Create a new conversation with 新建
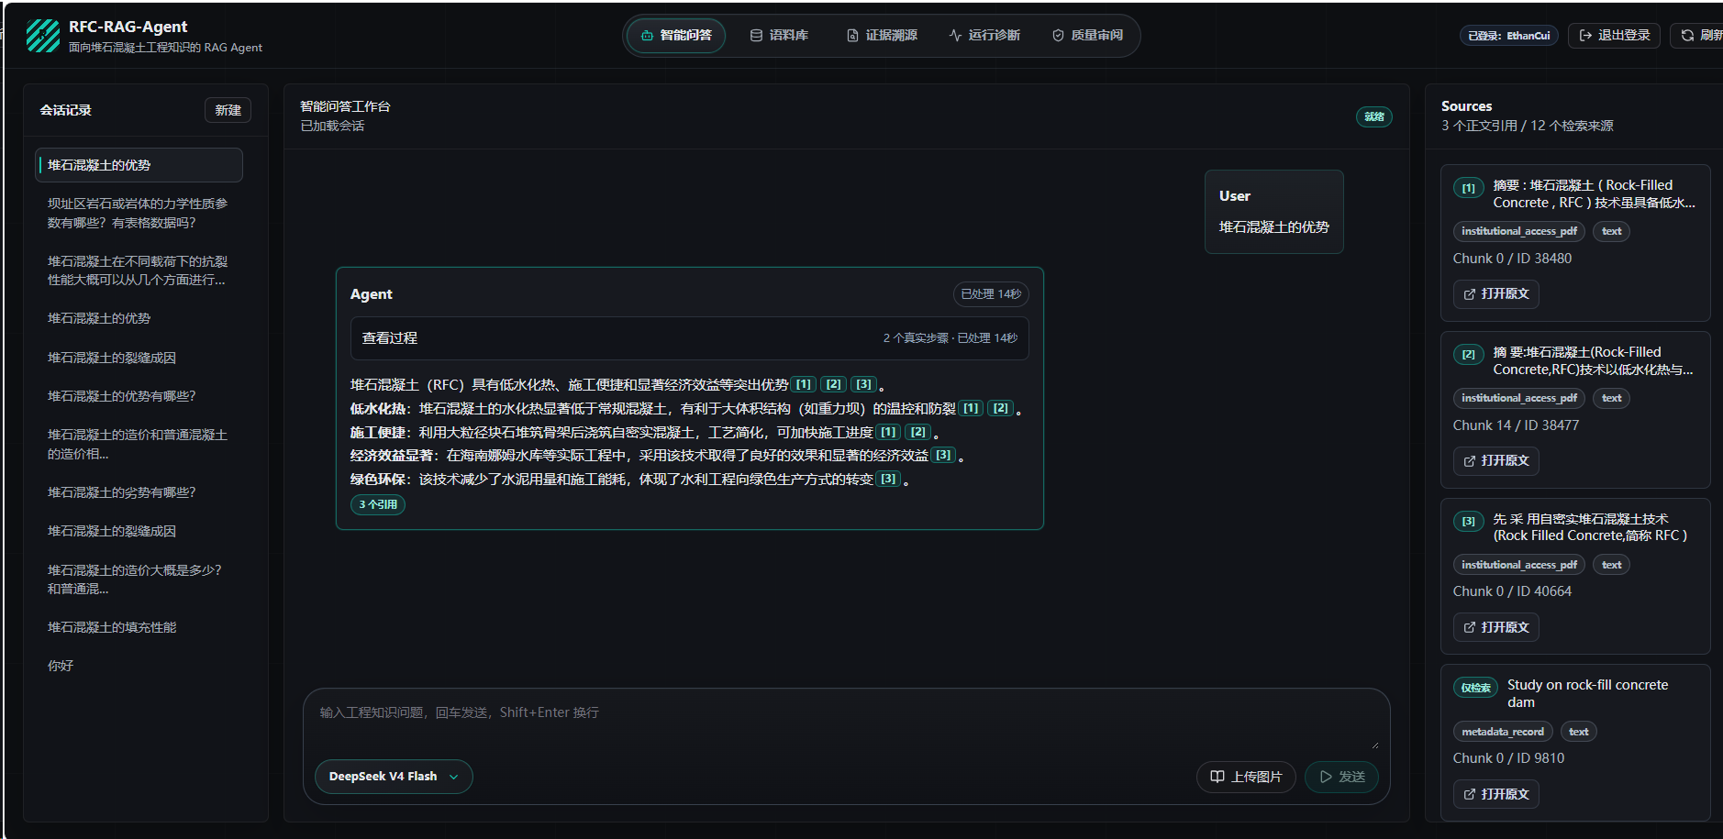 tap(228, 110)
